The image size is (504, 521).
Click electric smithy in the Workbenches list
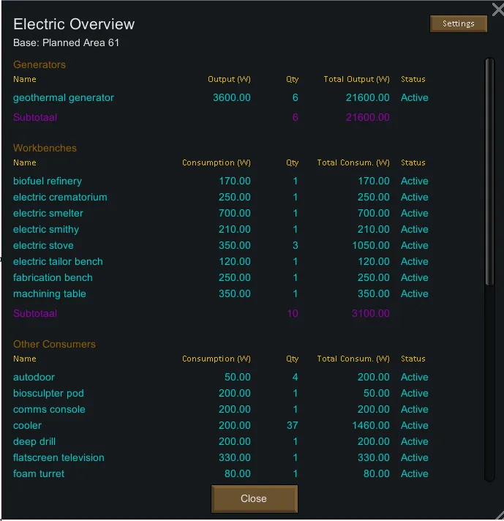click(x=46, y=230)
